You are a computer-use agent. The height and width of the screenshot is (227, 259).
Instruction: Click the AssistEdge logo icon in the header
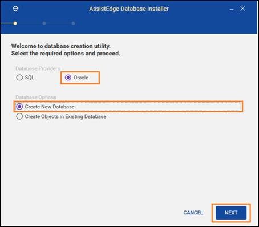[15, 9]
